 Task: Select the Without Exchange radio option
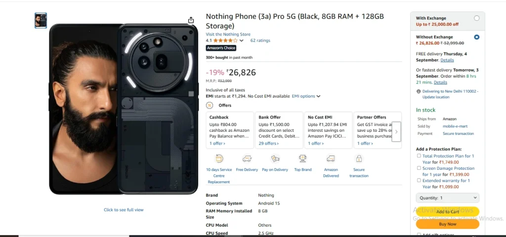(476, 37)
